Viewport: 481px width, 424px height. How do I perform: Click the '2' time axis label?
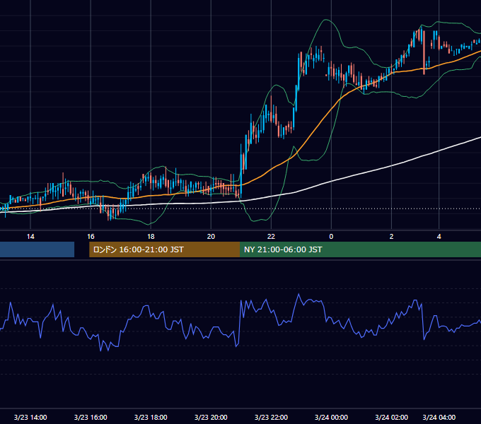pos(391,237)
